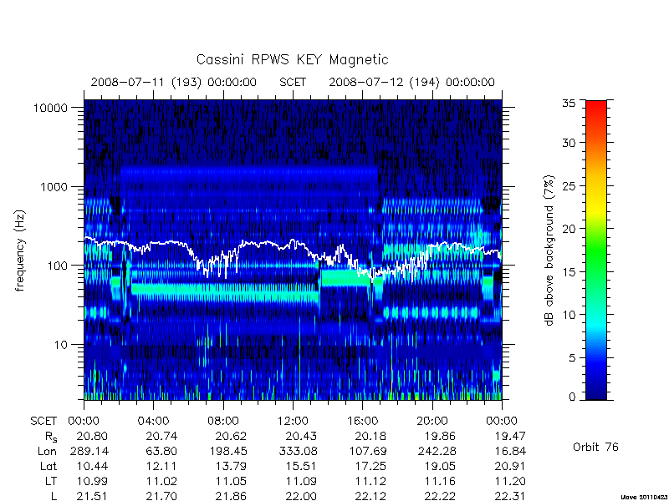669x501 pixels.
Task: Click the Lat value '13.79'
Action: click(232, 467)
